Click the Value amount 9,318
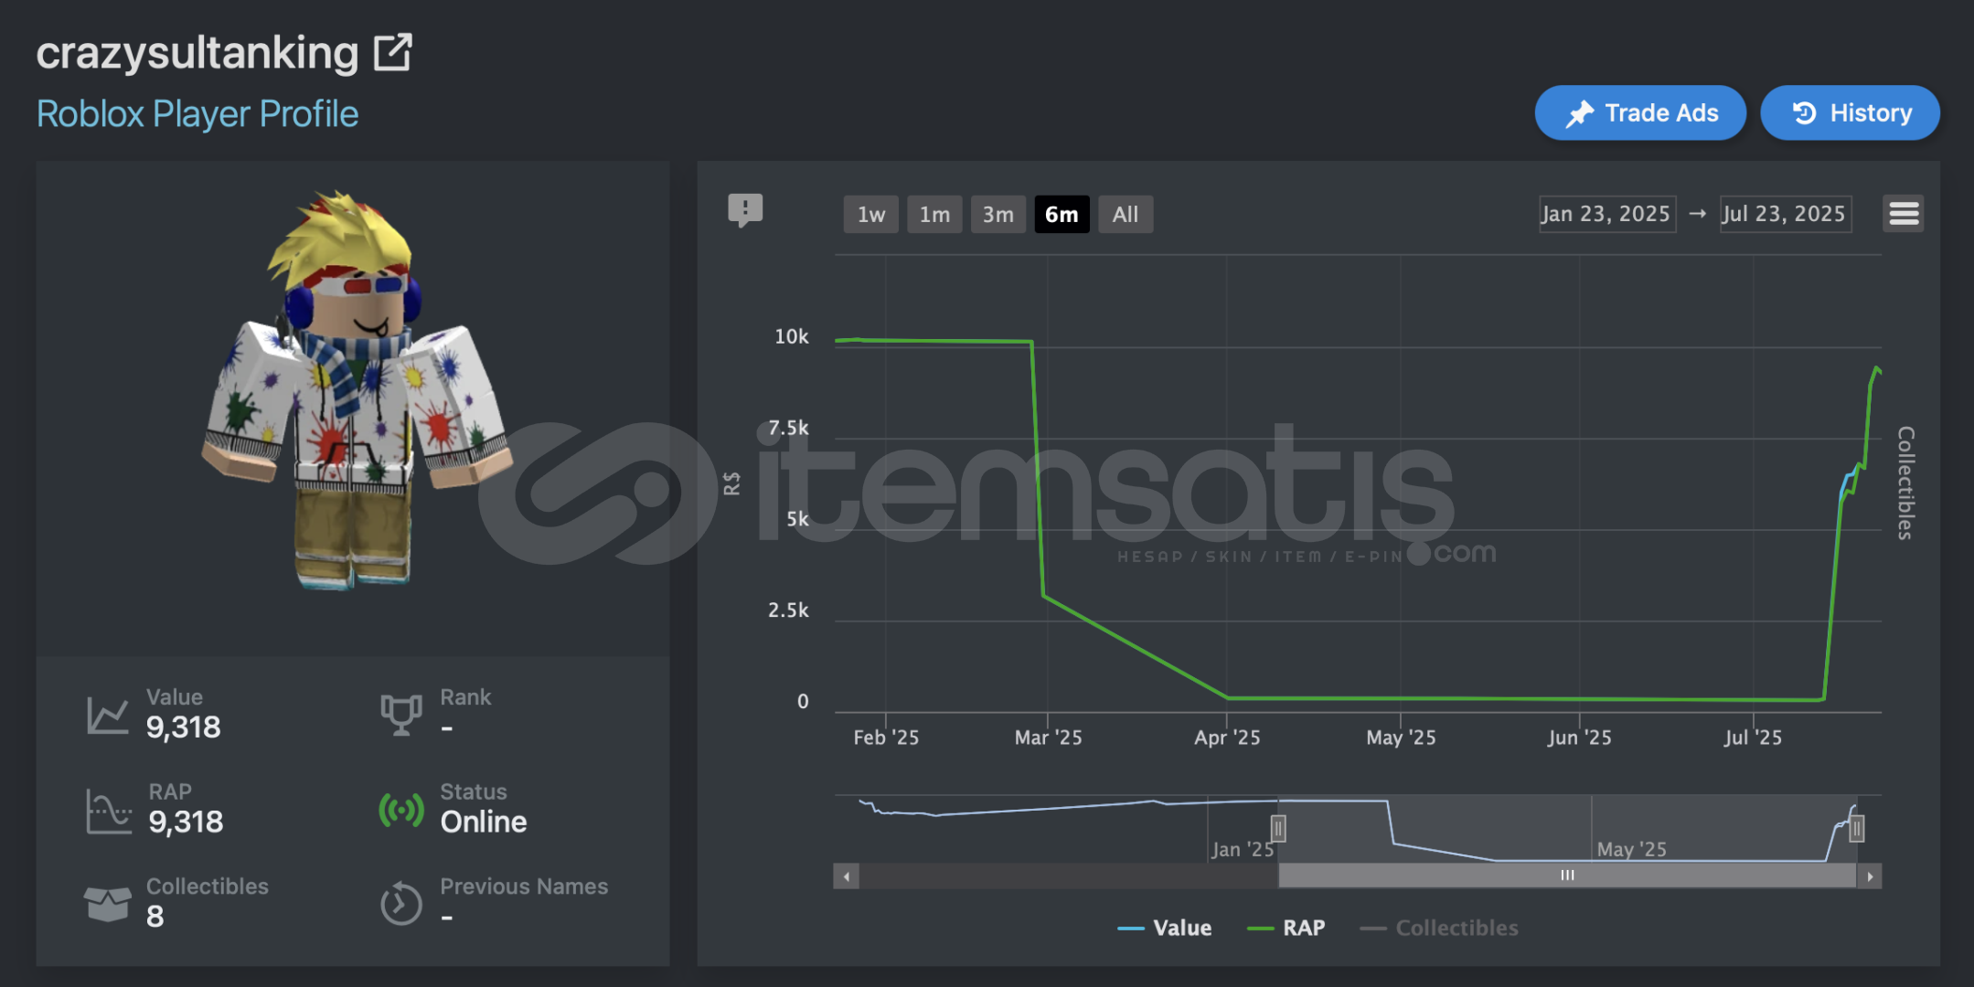 (x=184, y=727)
